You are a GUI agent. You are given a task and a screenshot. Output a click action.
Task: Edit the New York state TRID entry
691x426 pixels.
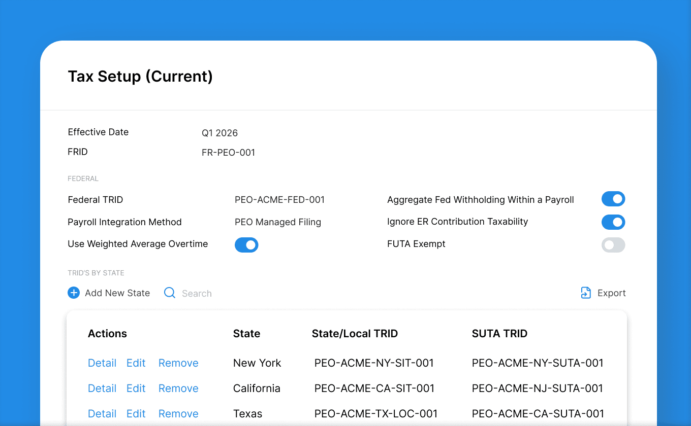point(136,363)
